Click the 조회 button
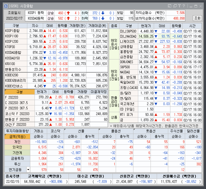The width and height of the screenshot is (206, 189). click(197, 18)
